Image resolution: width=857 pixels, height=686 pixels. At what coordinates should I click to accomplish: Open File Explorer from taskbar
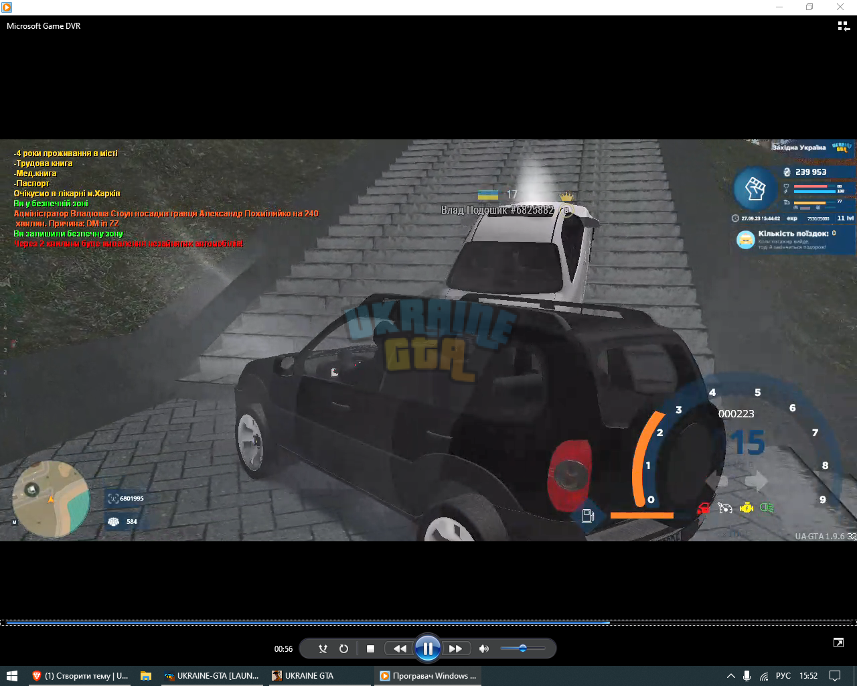tap(146, 676)
